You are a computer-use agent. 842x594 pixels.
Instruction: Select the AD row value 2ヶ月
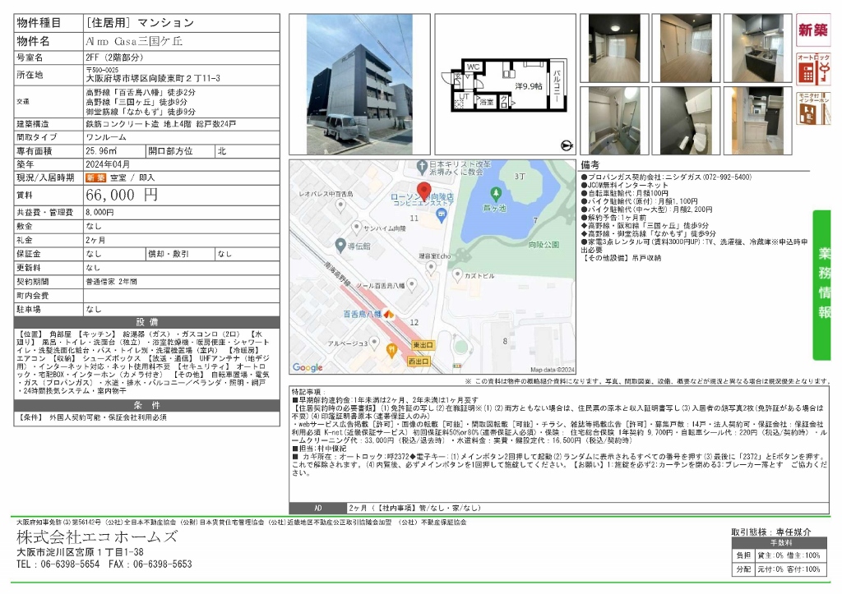(x=359, y=508)
